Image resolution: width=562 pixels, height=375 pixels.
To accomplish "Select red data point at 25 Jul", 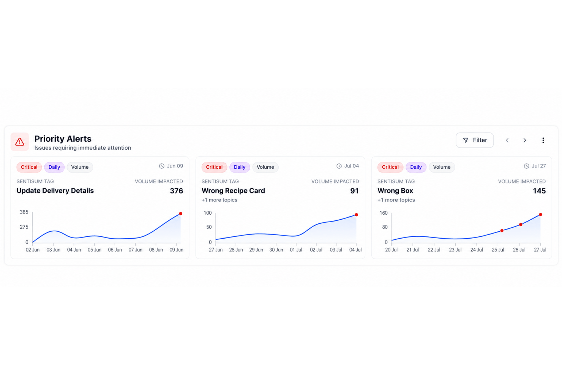I will 502,231.
